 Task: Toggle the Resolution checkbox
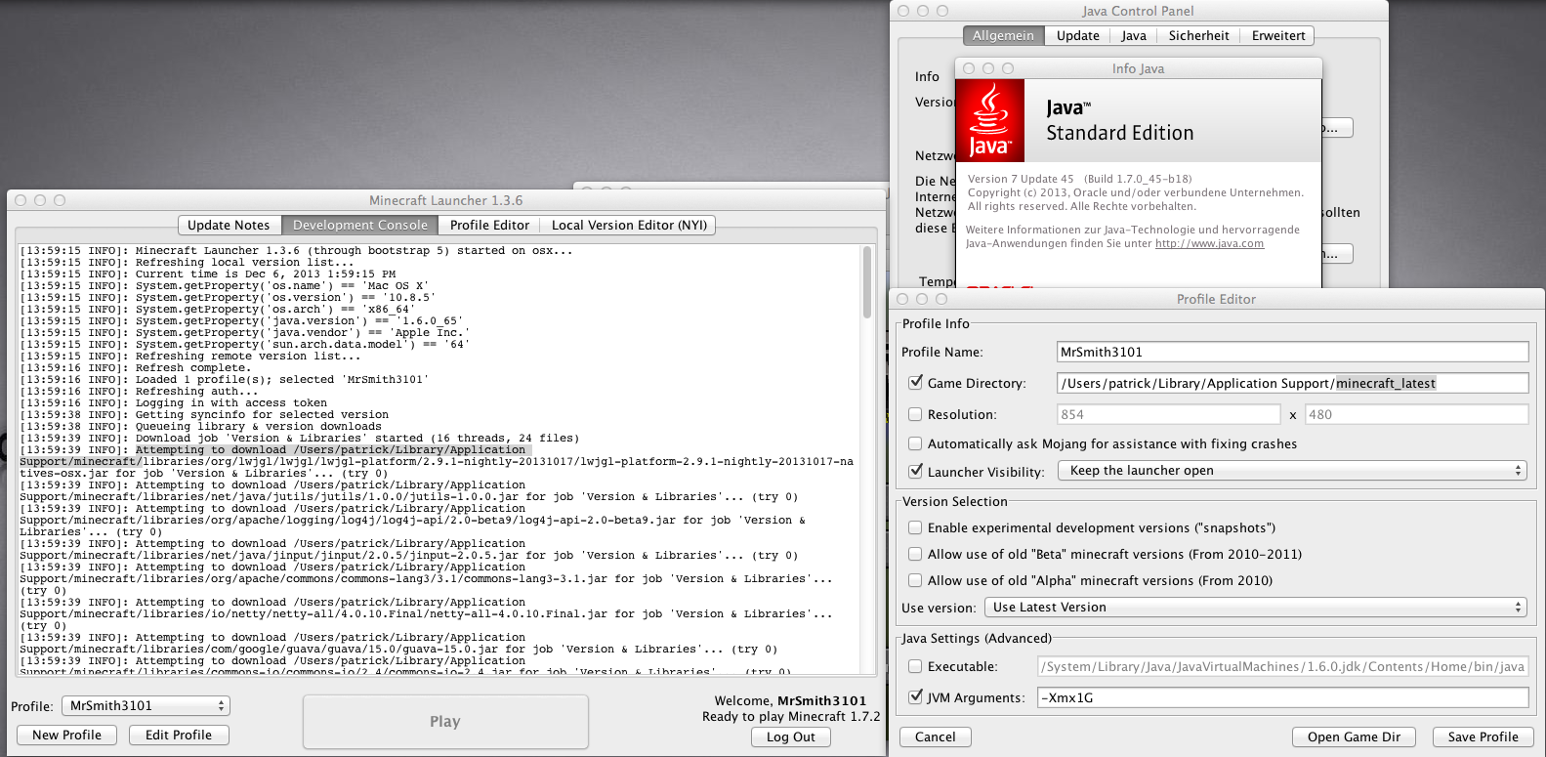click(x=915, y=414)
